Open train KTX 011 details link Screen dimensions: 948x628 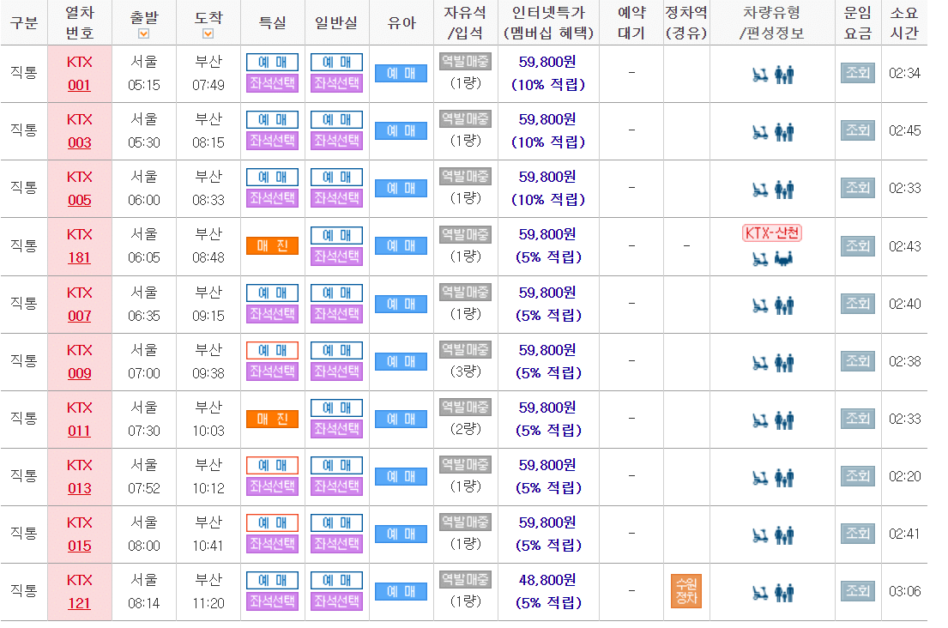(x=79, y=431)
